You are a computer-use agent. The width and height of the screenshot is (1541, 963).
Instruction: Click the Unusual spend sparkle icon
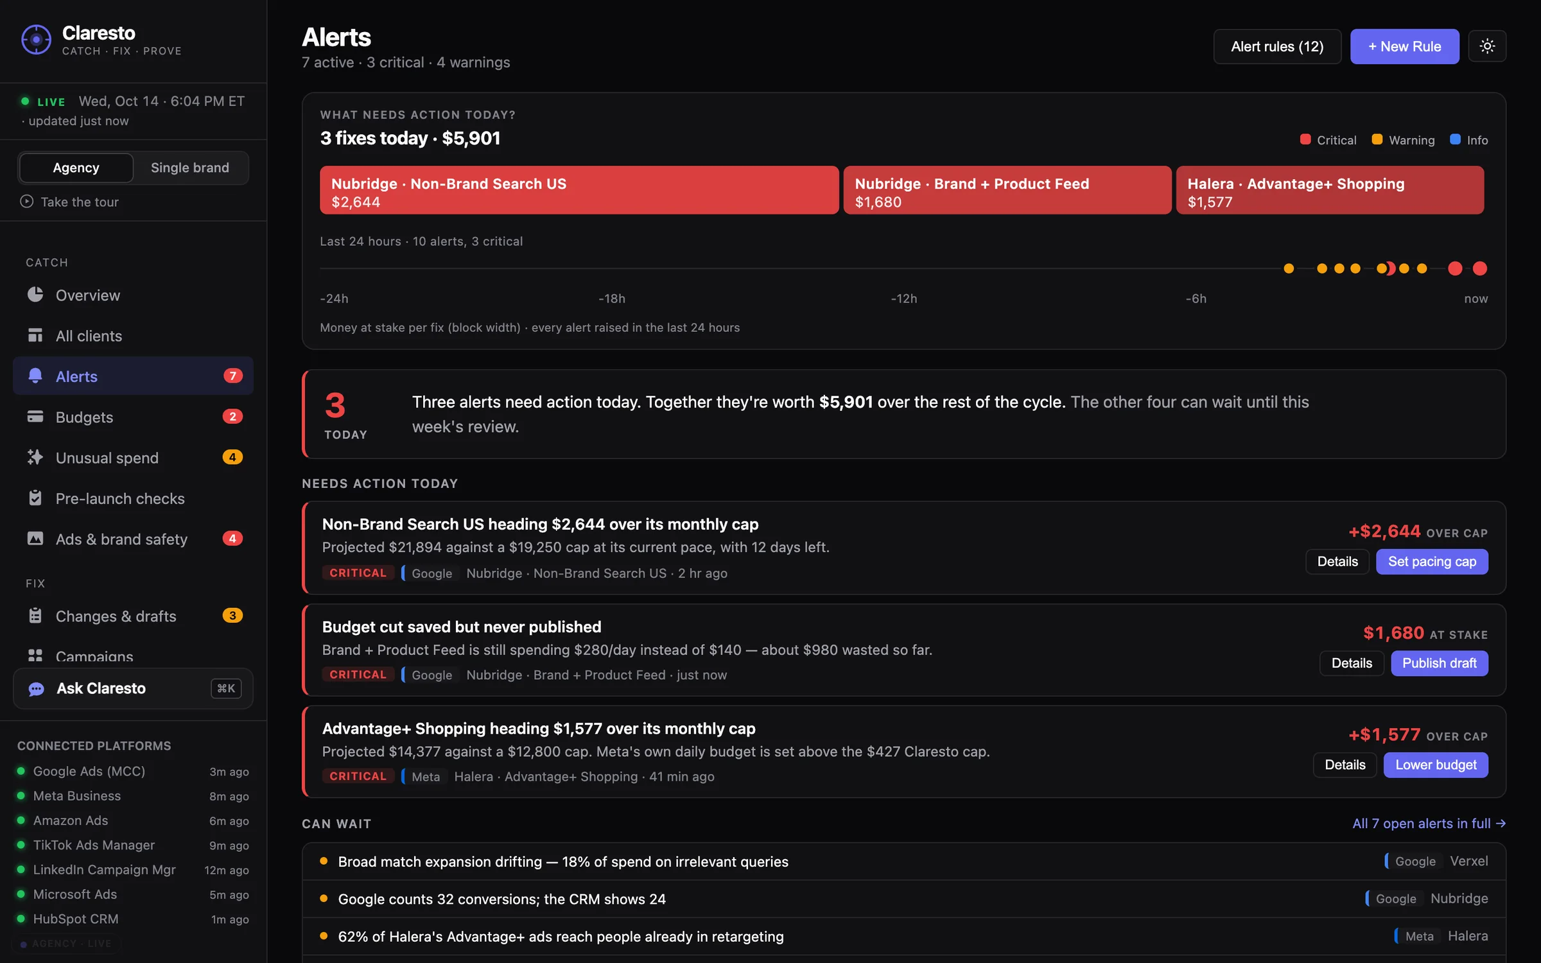tap(35, 457)
